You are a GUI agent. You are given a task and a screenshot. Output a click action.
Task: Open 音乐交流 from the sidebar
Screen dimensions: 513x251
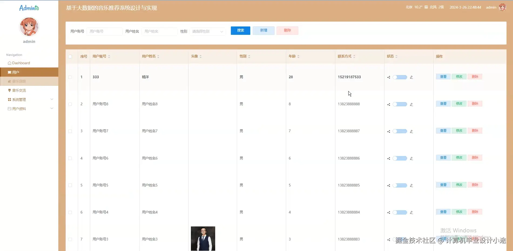[29, 90]
